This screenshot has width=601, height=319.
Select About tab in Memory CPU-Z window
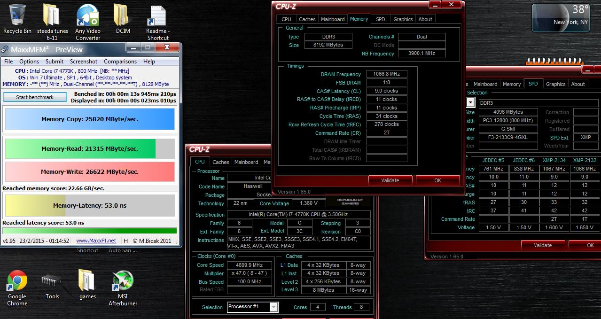425,19
